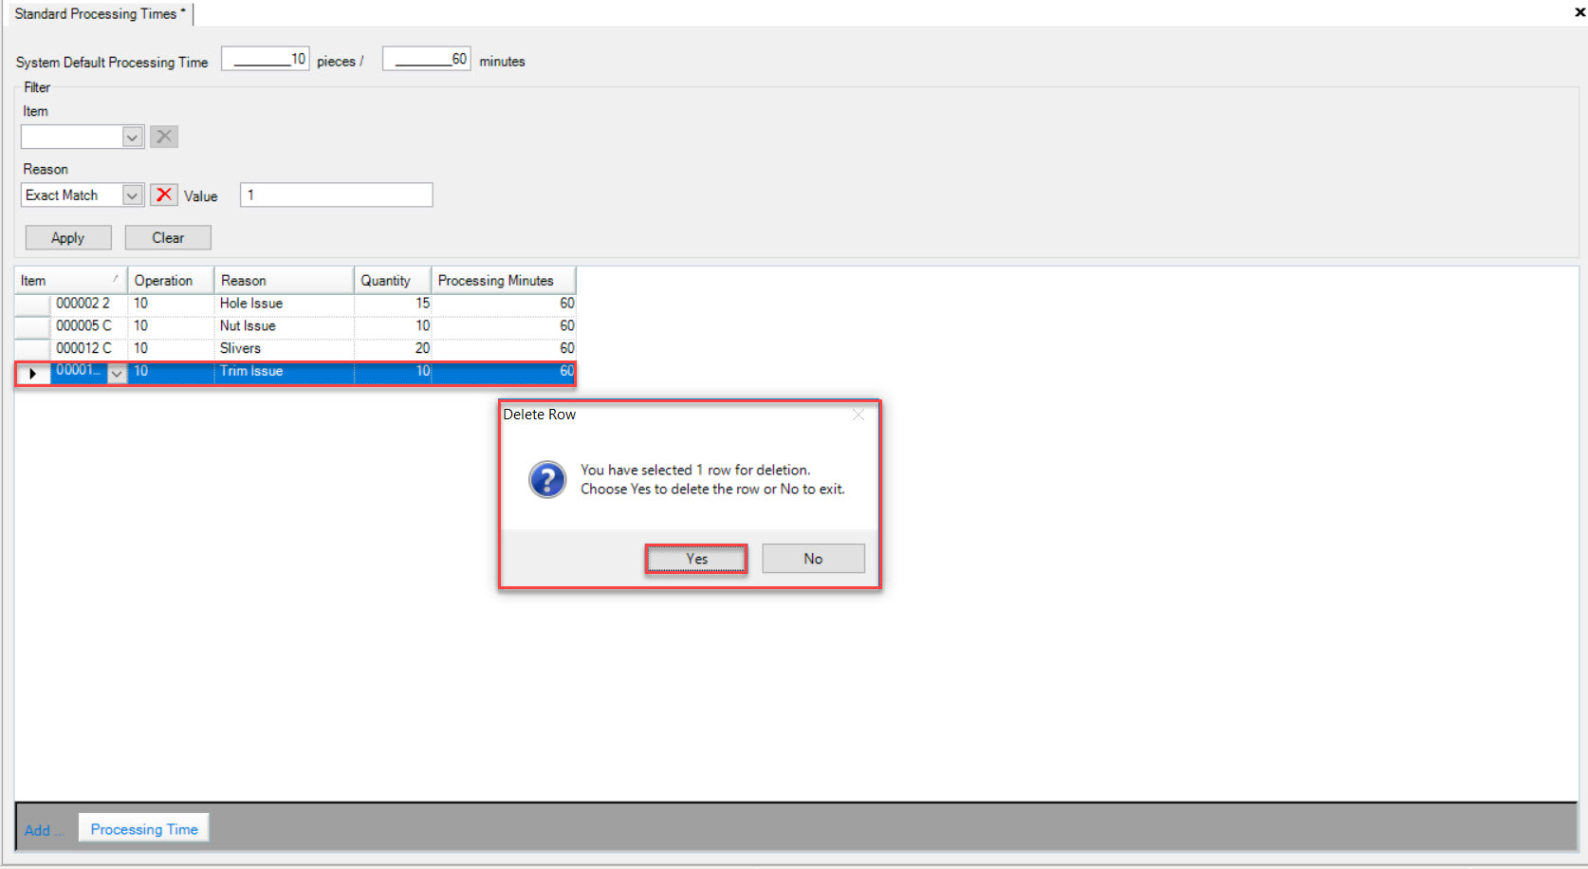Edit the default pieces field showing 10
This screenshot has height=869, width=1588.
pyautogui.click(x=266, y=59)
